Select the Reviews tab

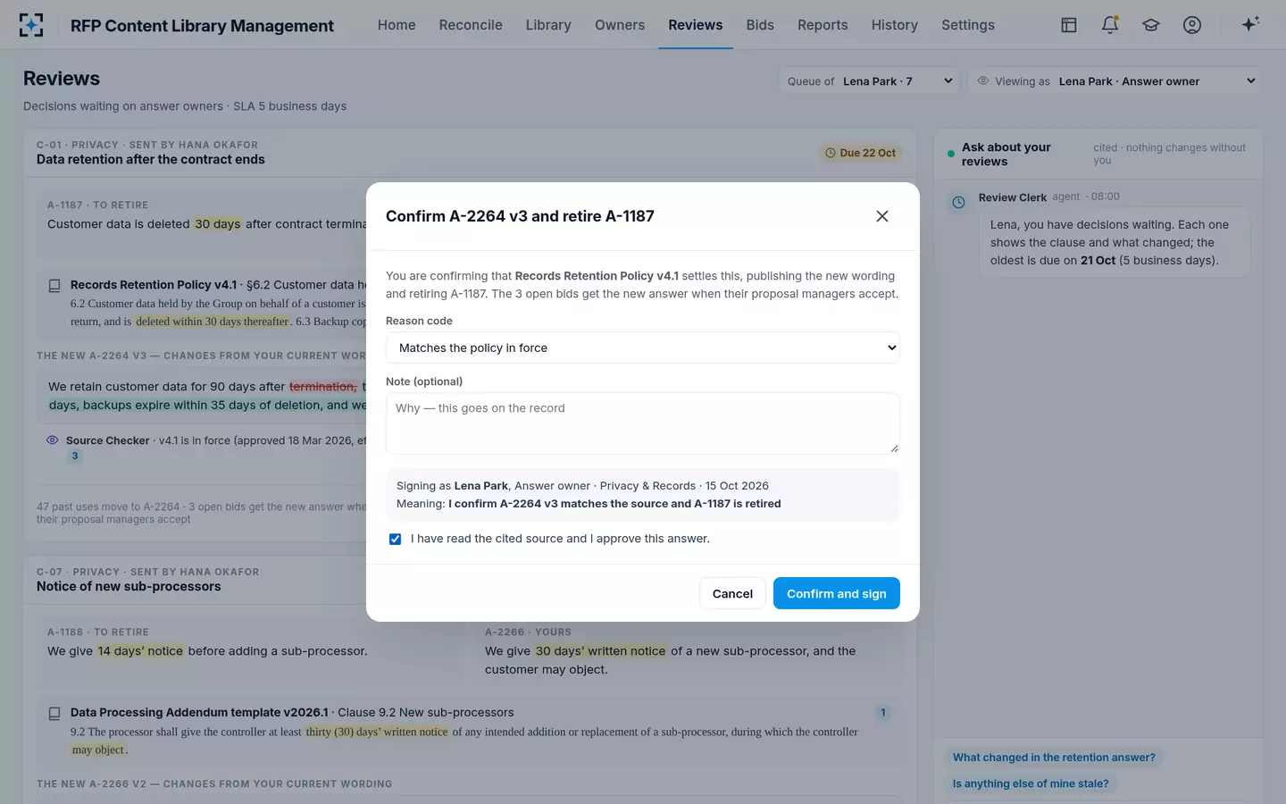tap(696, 25)
